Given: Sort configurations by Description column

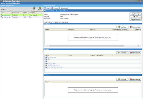Looking at the screenshot, I should click(x=36, y=13).
